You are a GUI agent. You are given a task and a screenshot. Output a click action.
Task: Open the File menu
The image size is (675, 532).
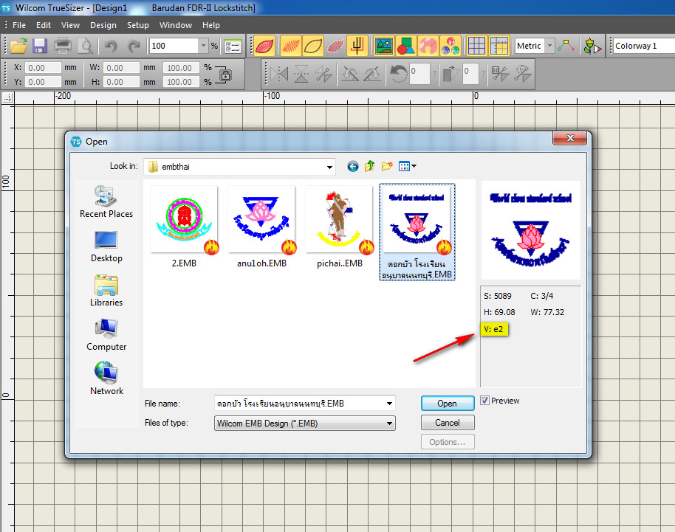click(x=19, y=25)
